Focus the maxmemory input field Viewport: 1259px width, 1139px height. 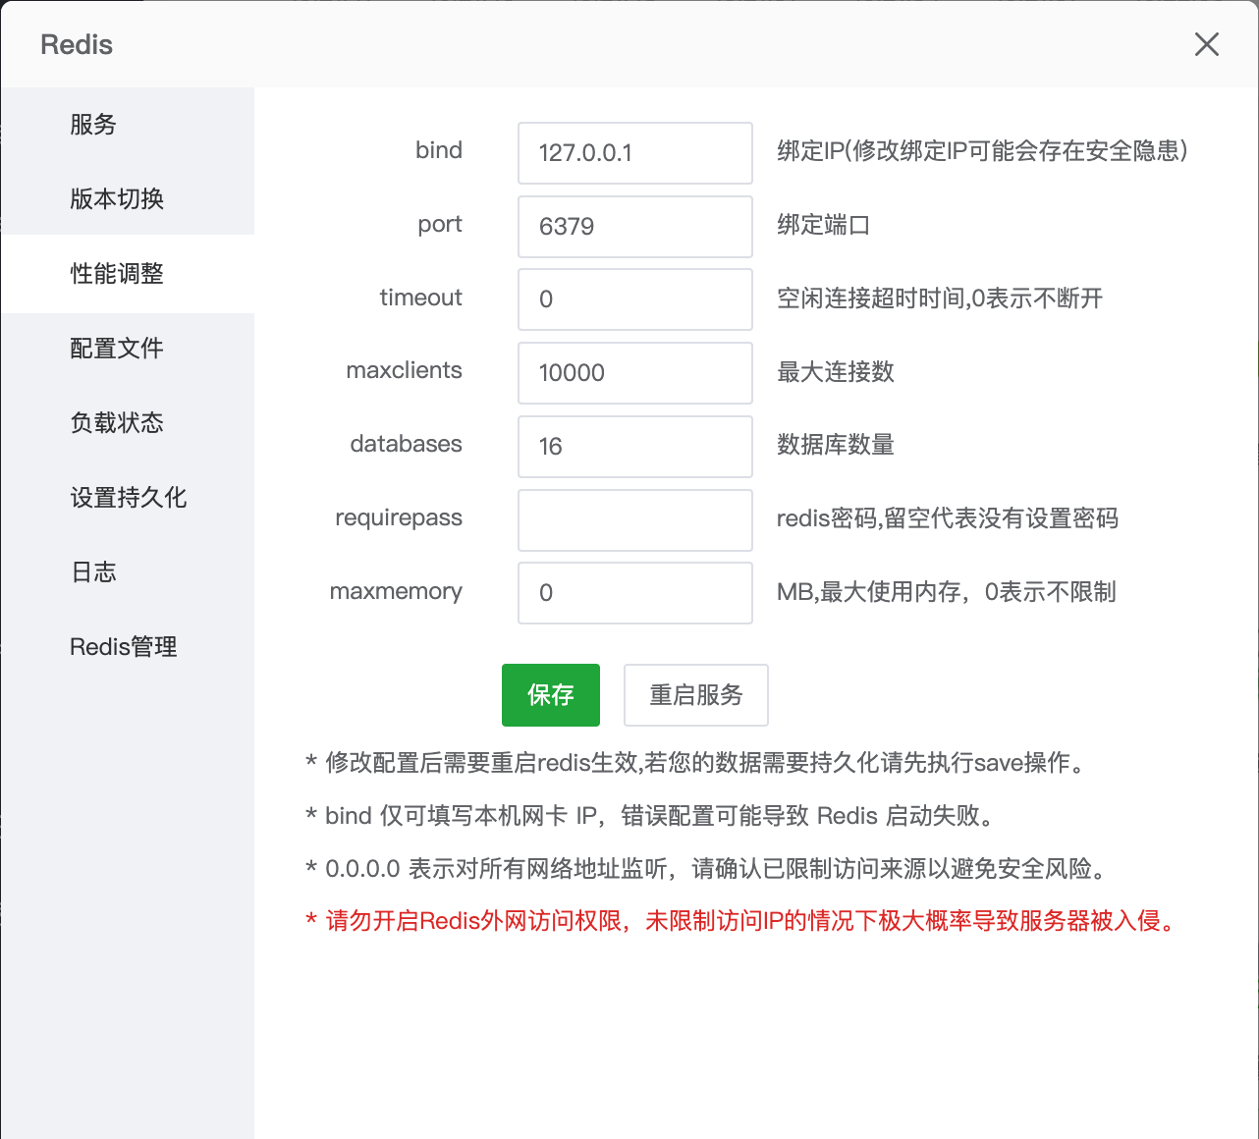coord(635,593)
